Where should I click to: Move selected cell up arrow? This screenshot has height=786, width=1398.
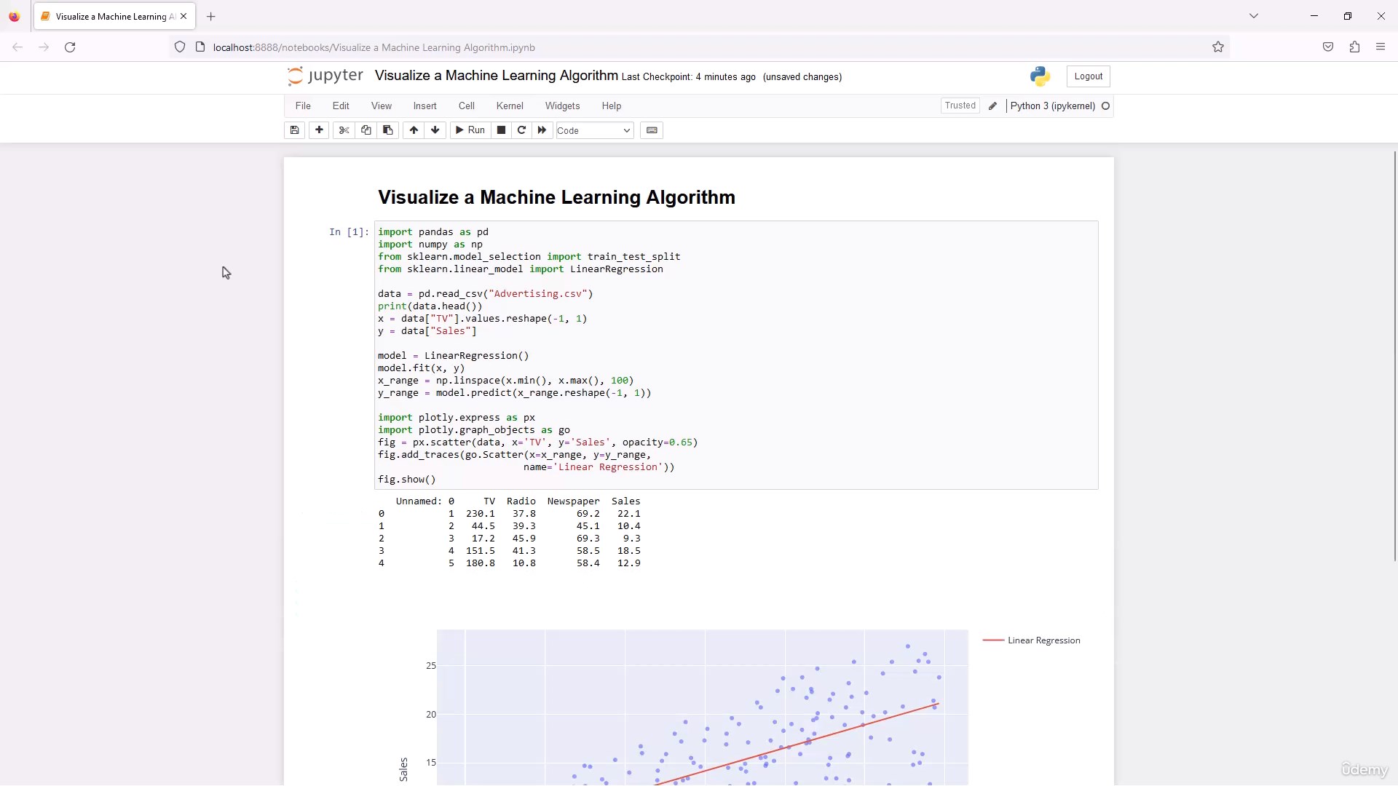(x=414, y=130)
